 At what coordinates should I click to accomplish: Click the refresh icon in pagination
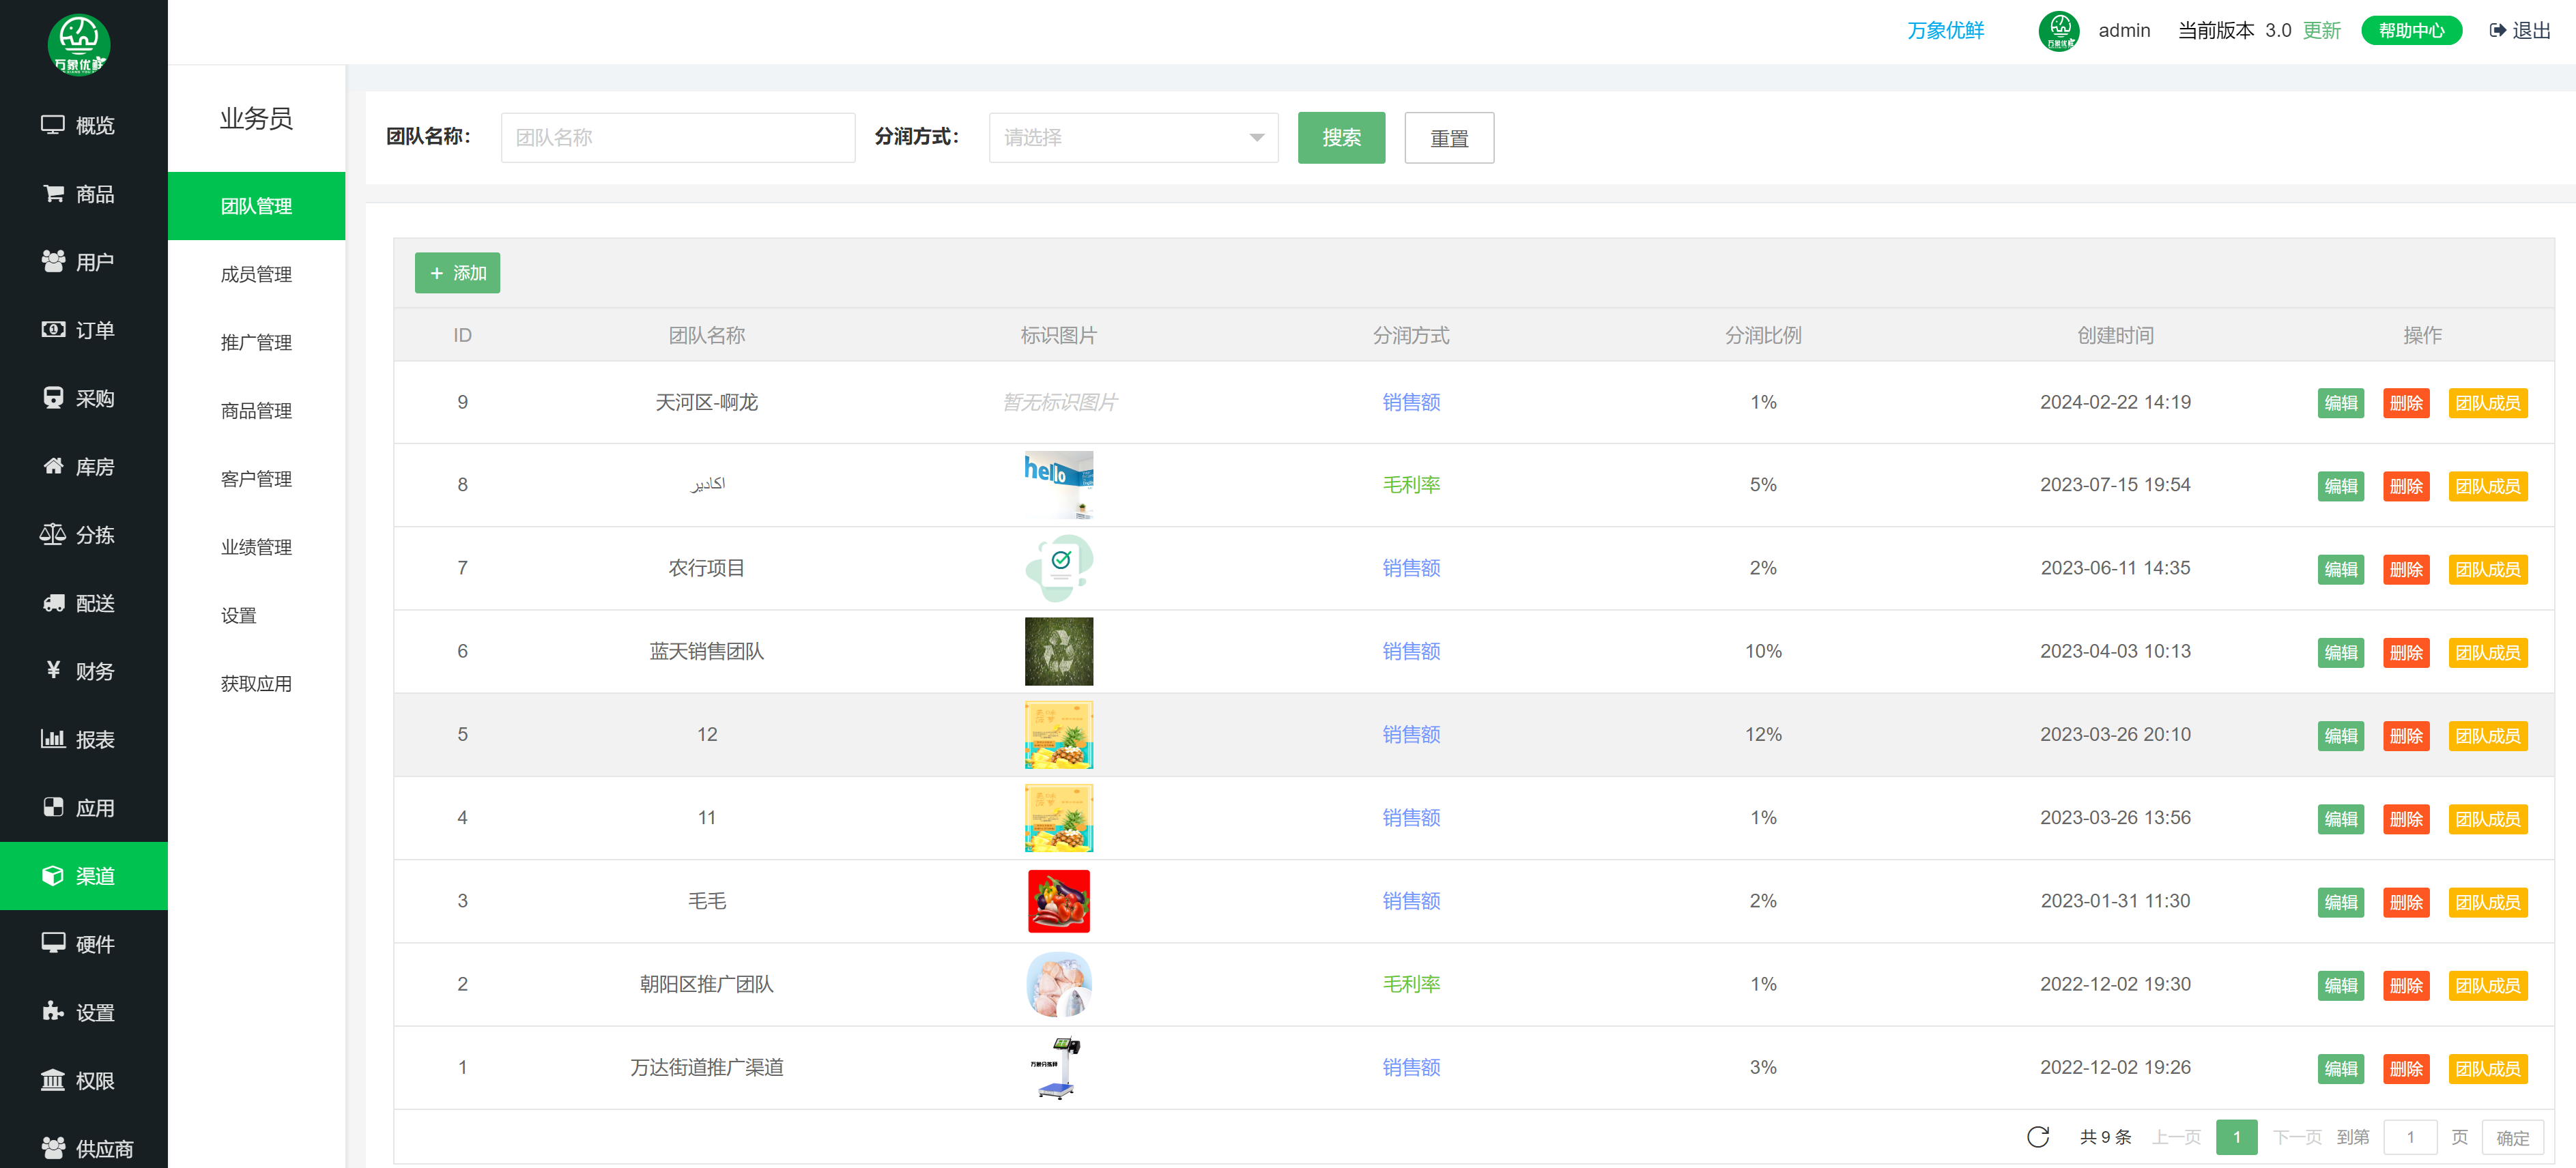(2037, 1137)
